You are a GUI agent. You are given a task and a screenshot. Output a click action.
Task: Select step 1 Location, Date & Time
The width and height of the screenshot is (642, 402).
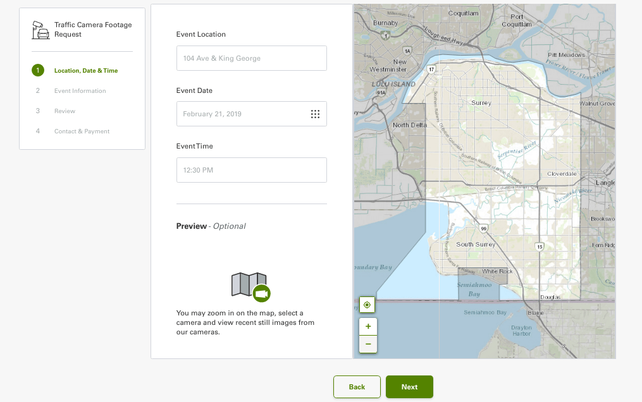85,71
